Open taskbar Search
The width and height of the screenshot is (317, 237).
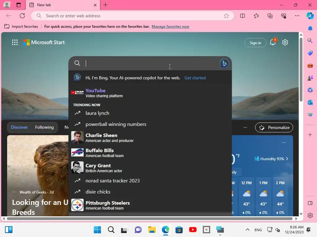(111, 230)
